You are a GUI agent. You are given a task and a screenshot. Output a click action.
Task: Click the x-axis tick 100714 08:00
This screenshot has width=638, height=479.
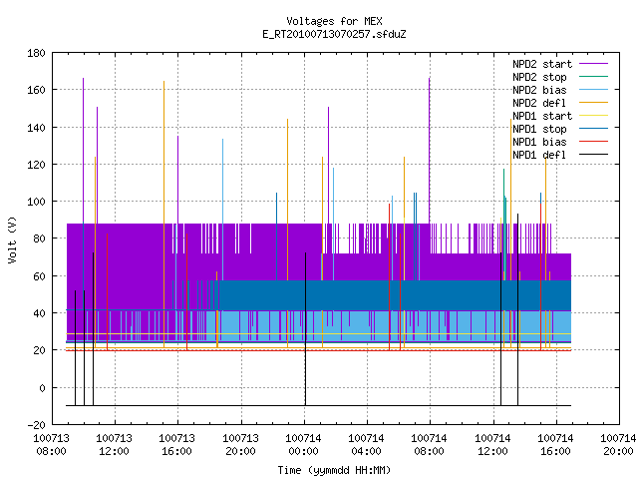pyautogui.click(x=430, y=445)
